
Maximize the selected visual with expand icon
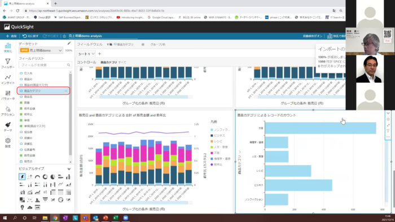click(388, 125)
